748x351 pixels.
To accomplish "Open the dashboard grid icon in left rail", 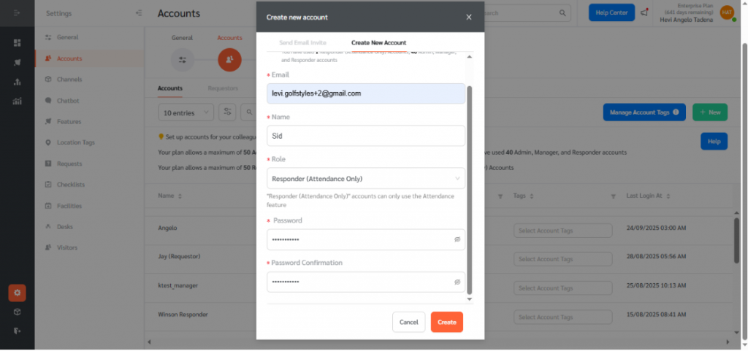I will point(17,43).
